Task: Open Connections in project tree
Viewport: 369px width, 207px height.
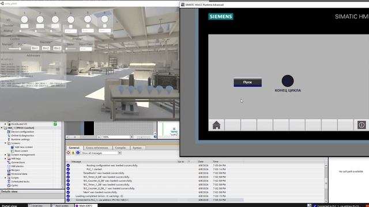Action: coord(18,162)
